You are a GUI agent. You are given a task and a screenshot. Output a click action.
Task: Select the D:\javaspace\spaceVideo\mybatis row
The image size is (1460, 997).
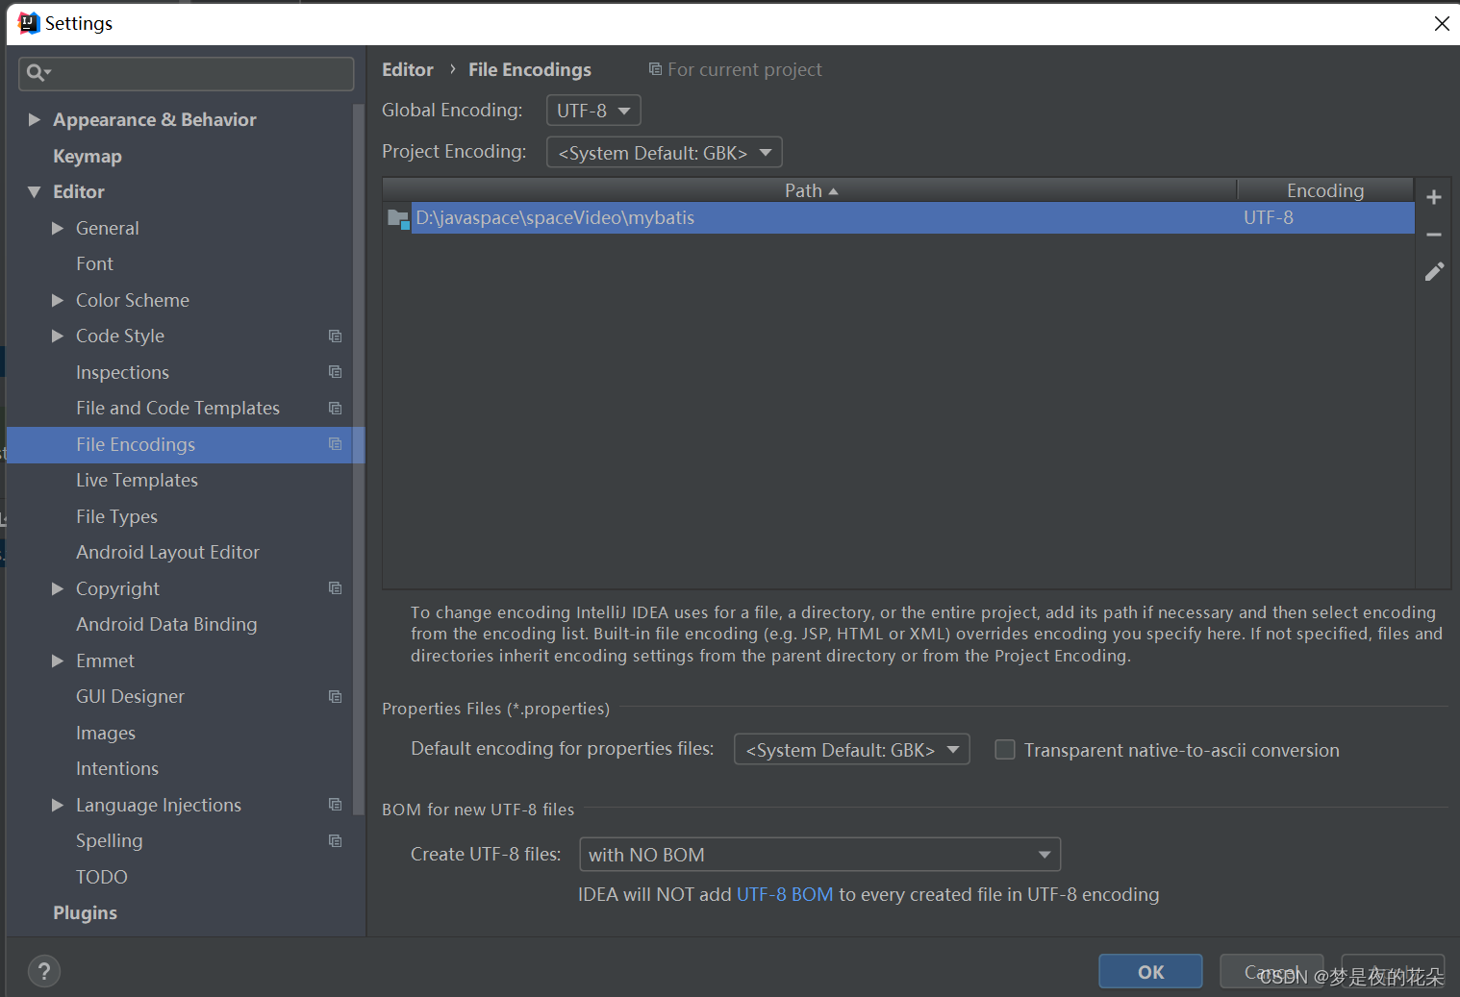[898, 218]
